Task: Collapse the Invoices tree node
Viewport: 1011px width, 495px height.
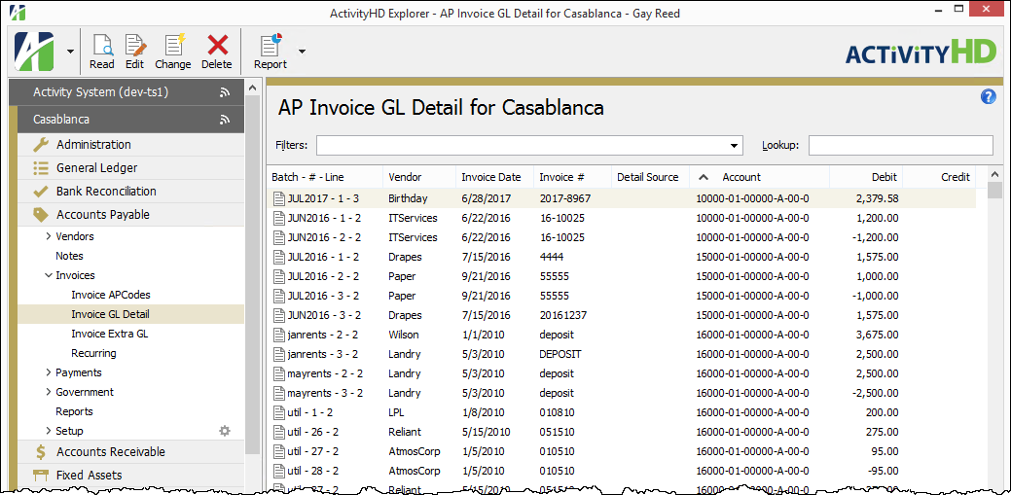Action: (x=49, y=275)
